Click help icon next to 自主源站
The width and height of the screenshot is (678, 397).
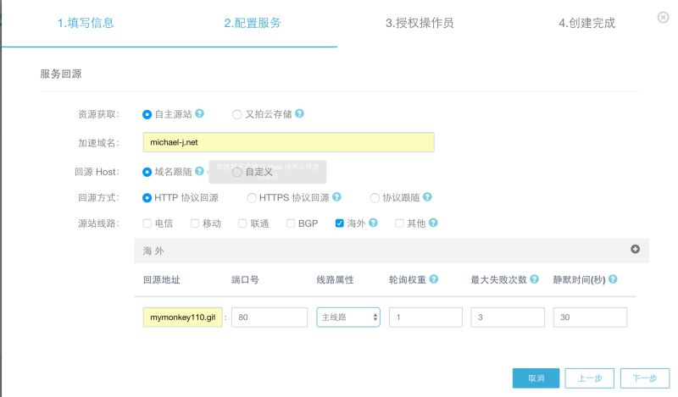[199, 113]
